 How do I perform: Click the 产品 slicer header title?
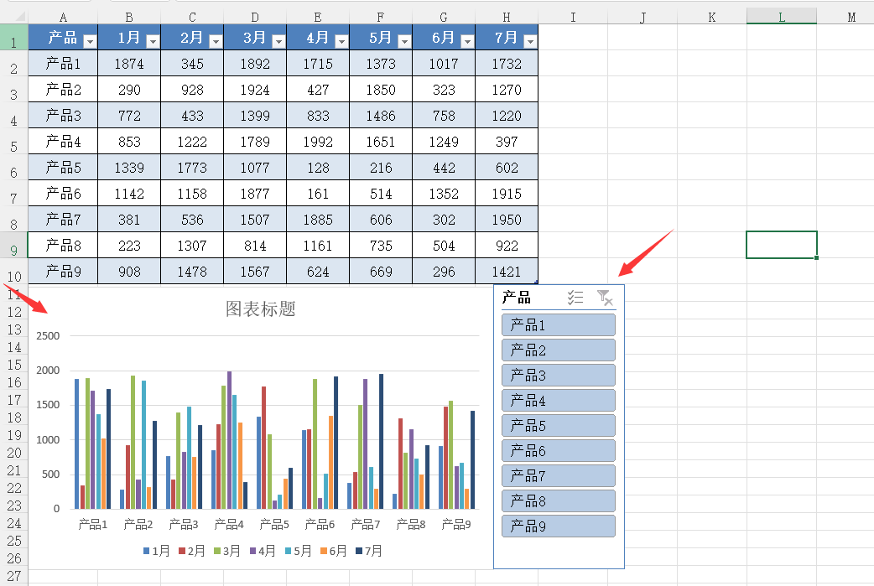(516, 298)
